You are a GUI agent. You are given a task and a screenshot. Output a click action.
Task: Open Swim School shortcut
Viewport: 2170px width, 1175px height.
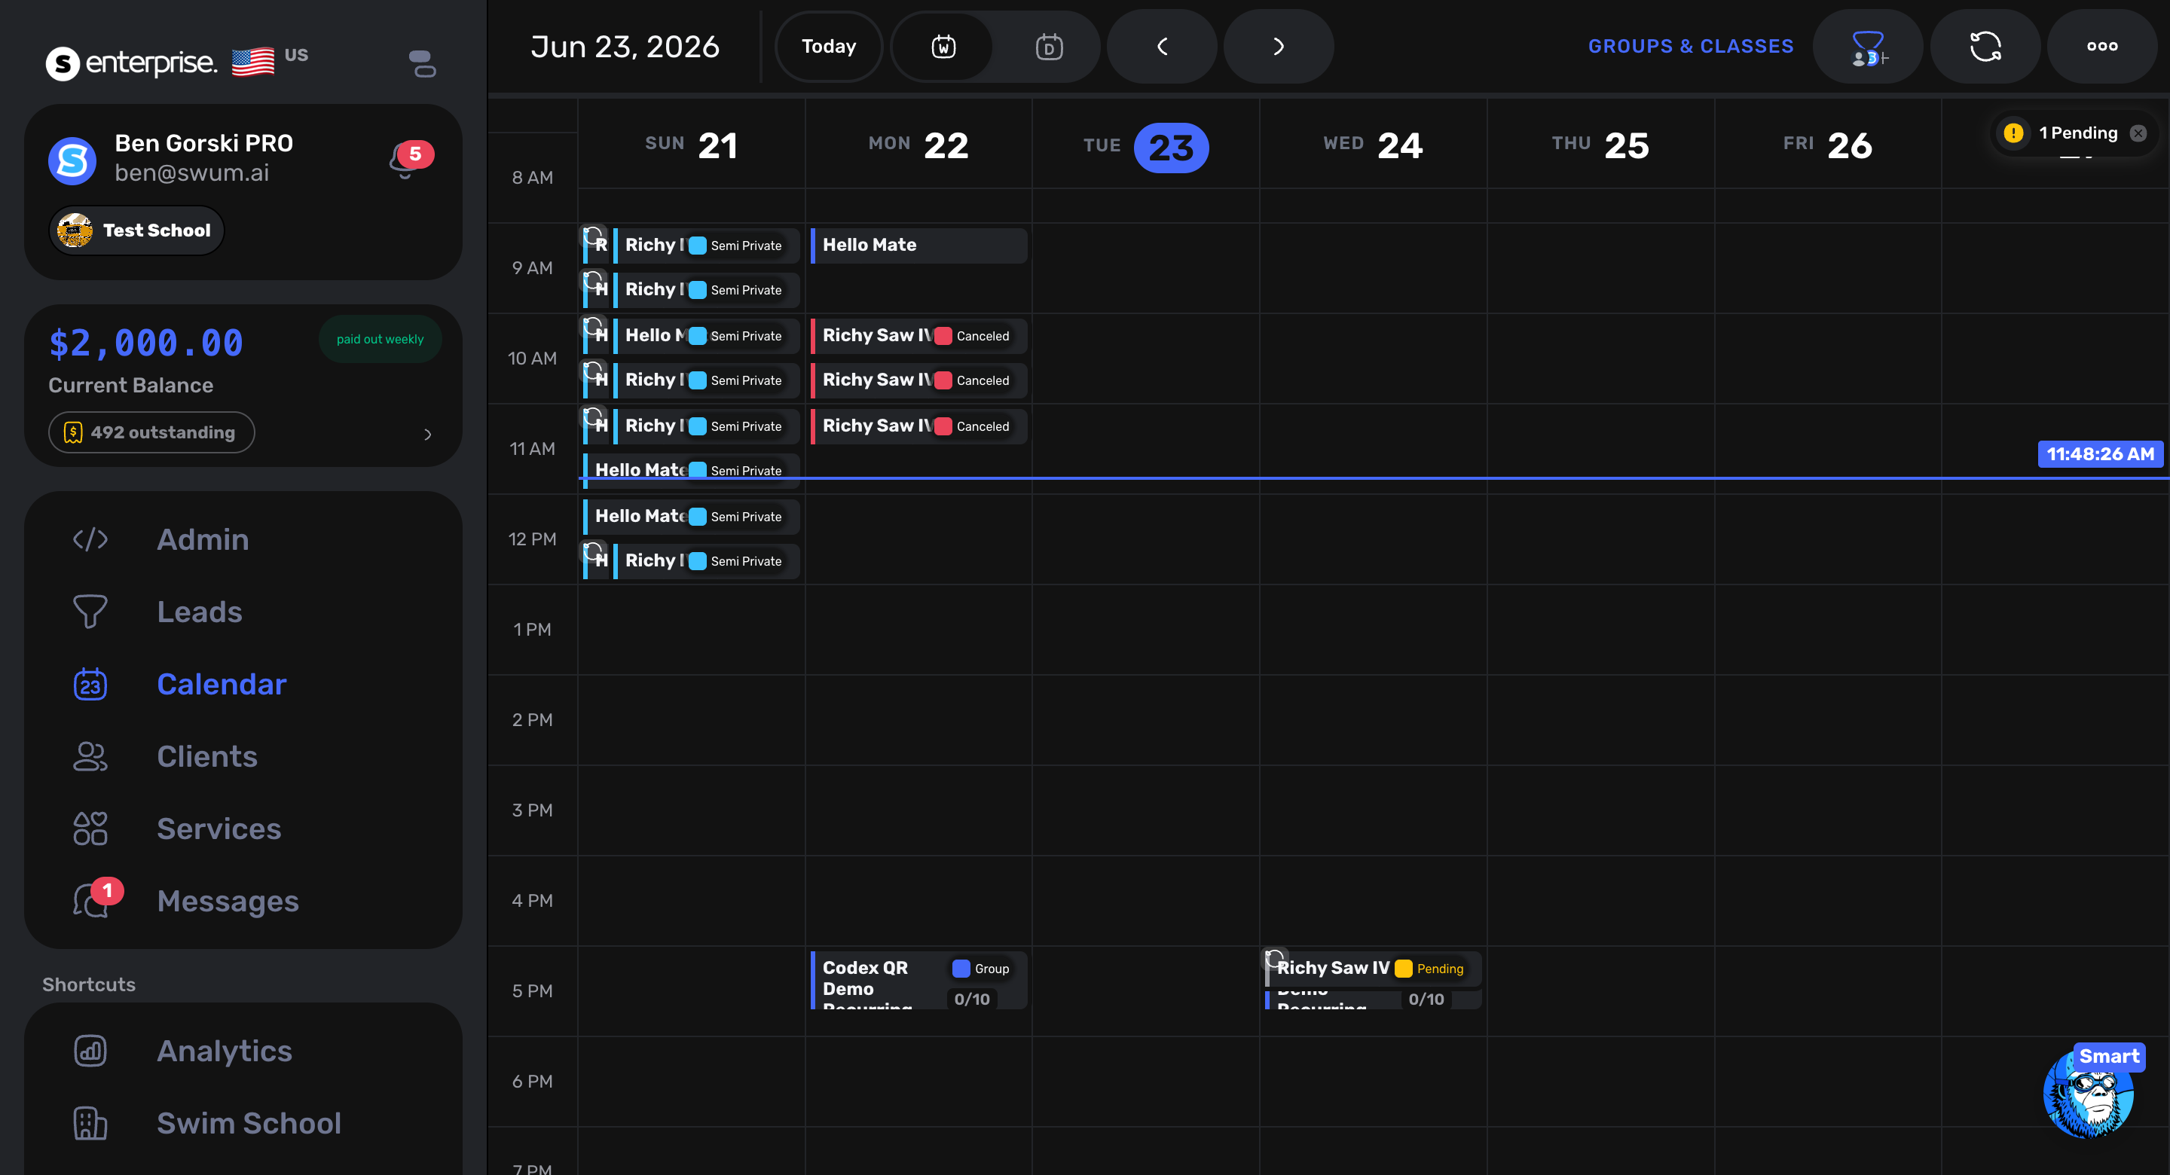249,1124
